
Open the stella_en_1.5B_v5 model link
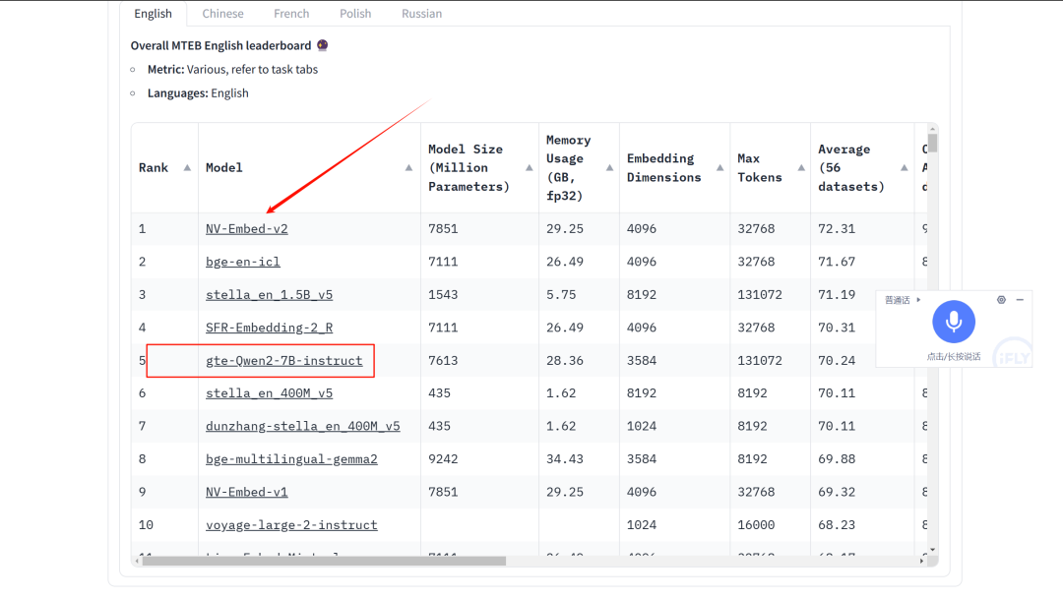(x=269, y=295)
